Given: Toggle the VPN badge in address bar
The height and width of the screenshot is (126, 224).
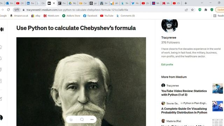Looking at the screenshot, I should click(17, 10).
